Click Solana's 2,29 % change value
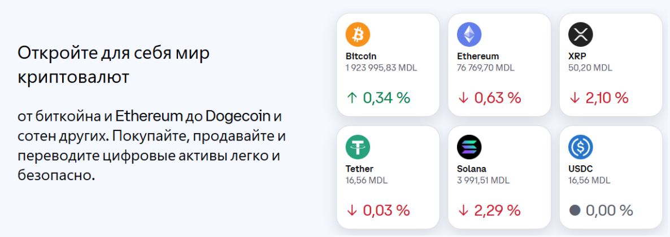 tap(497, 210)
